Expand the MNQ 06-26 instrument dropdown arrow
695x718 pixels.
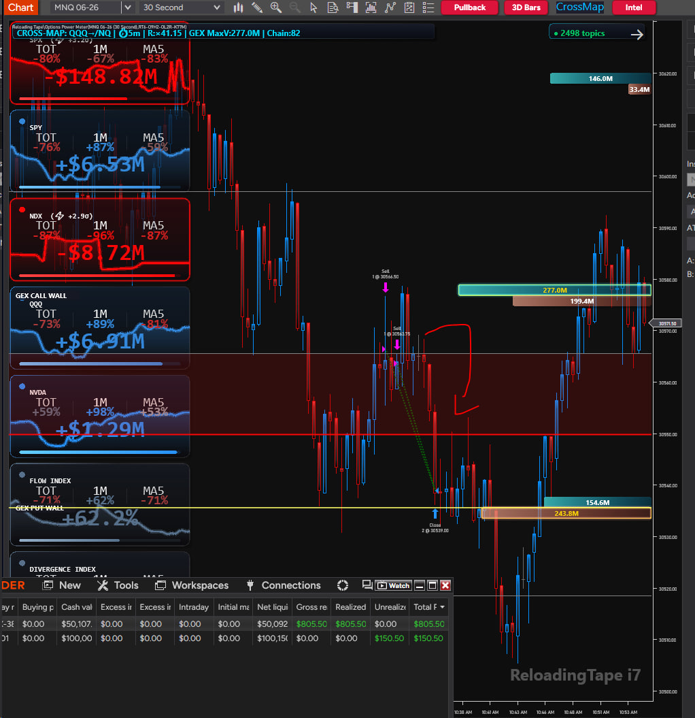tap(128, 7)
